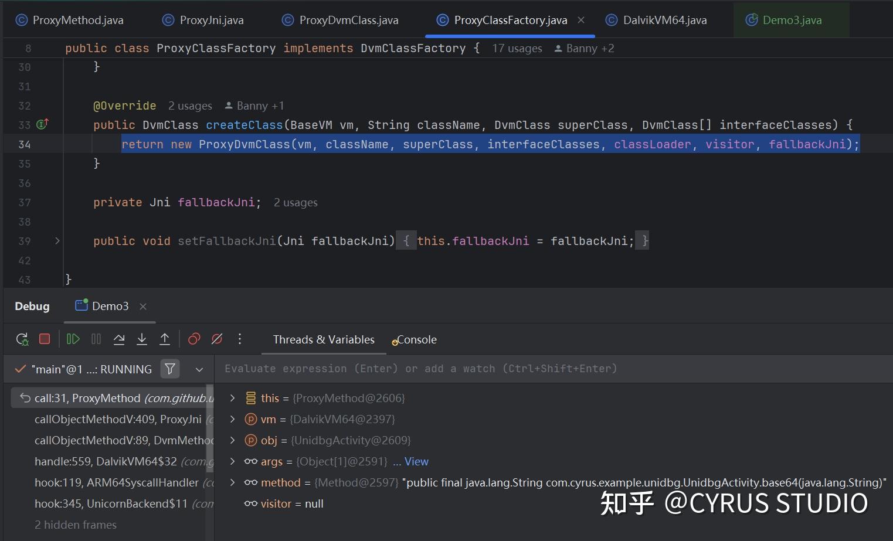
Task: Toggle the thread frames filter
Action: coord(170,369)
